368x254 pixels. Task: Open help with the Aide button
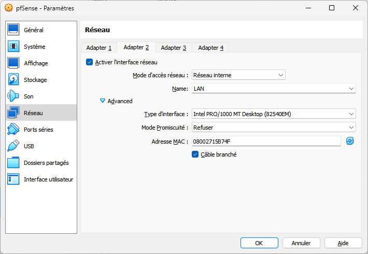pos(343,243)
